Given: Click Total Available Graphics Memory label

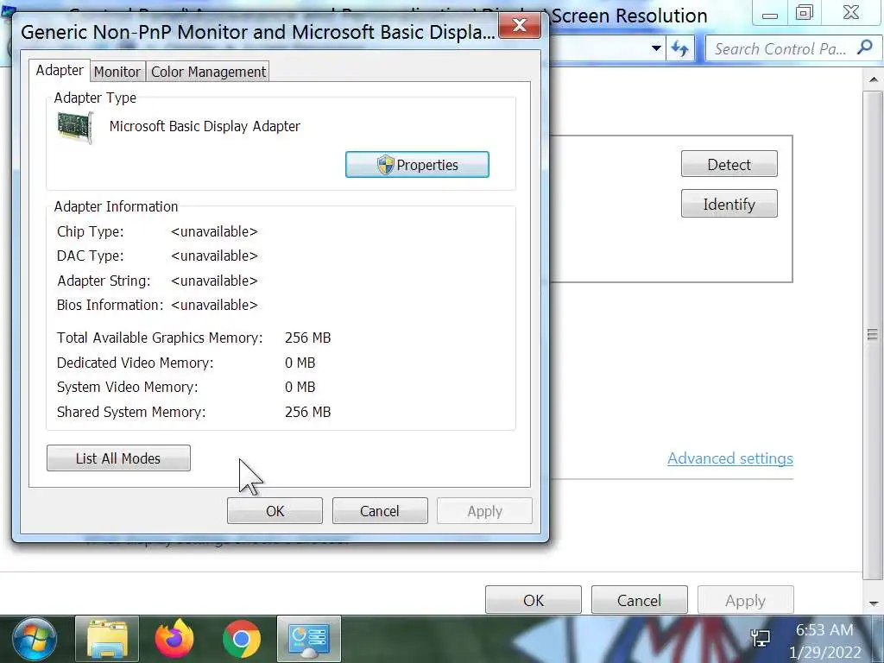Looking at the screenshot, I should click(160, 338).
